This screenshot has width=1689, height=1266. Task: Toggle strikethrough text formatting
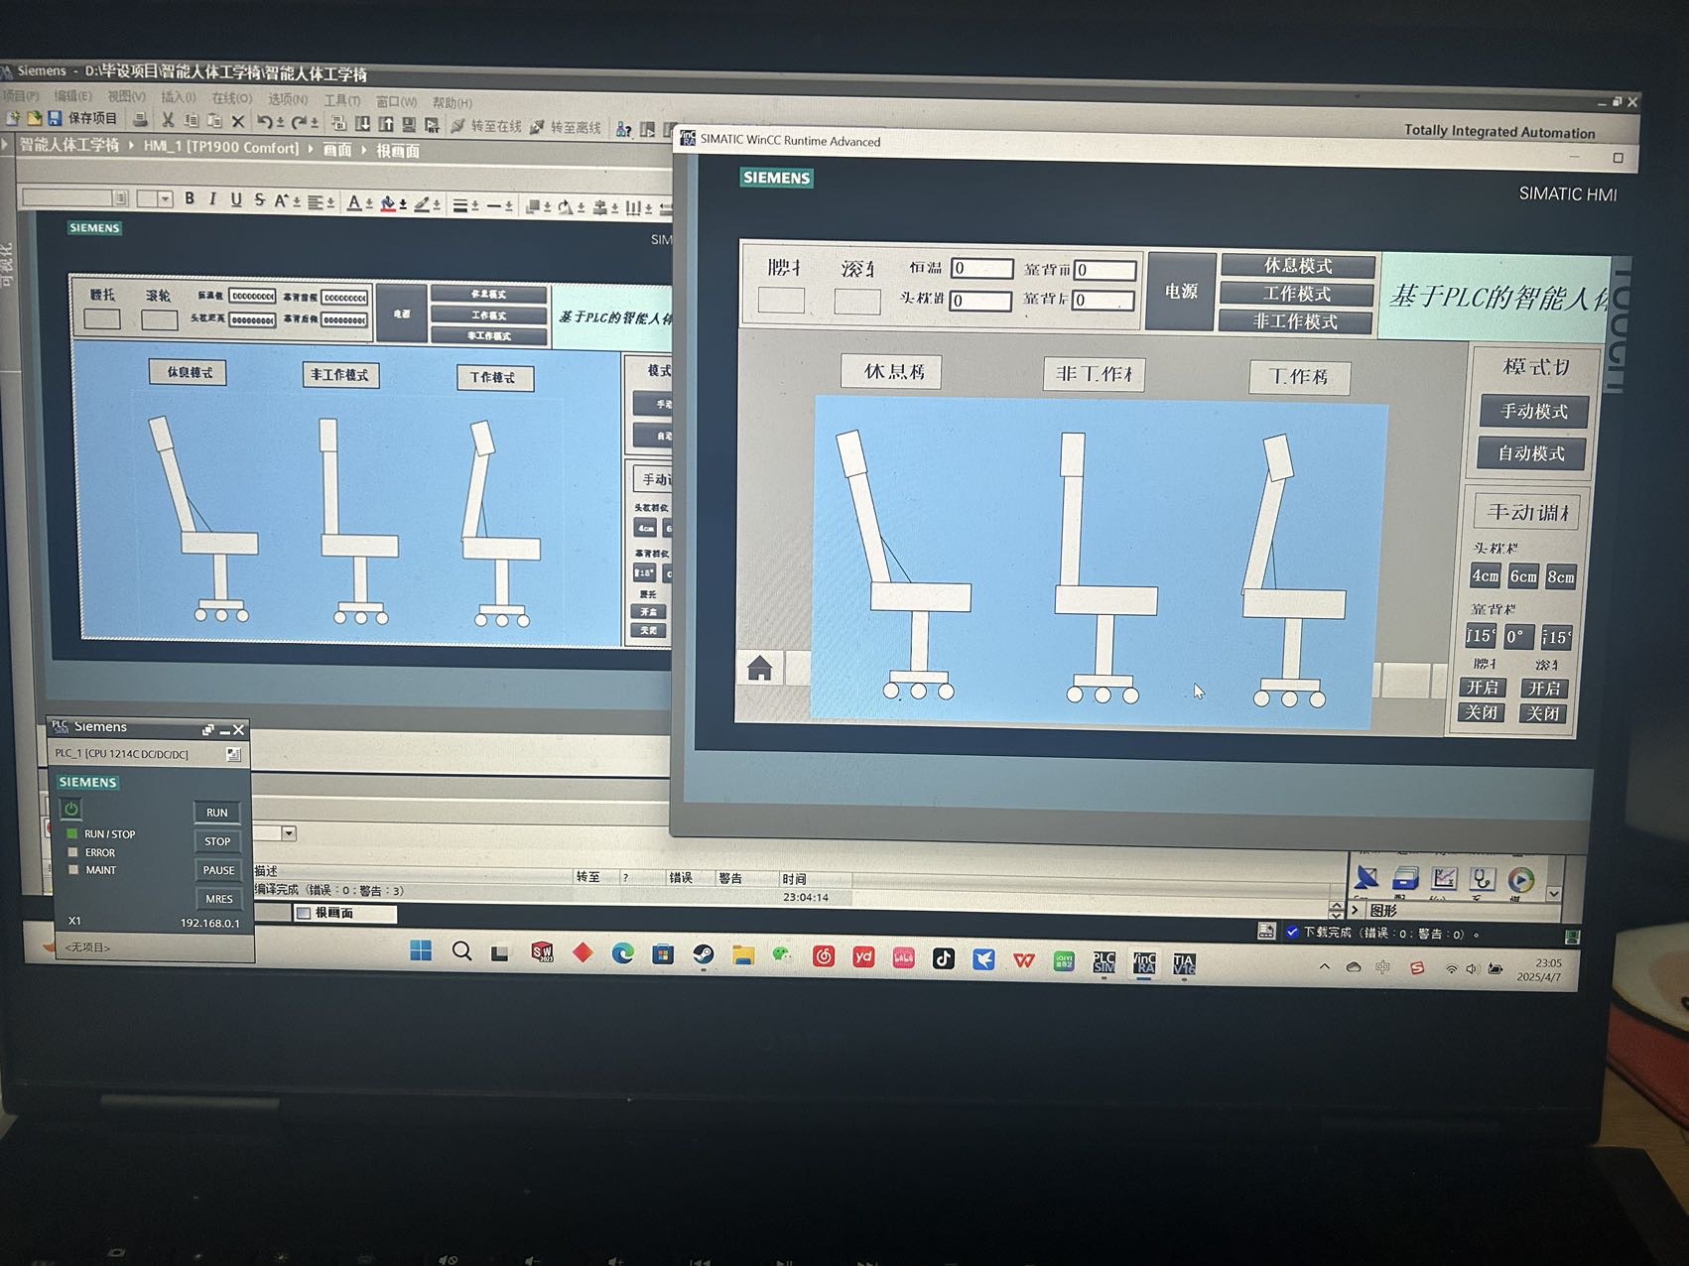260,200
